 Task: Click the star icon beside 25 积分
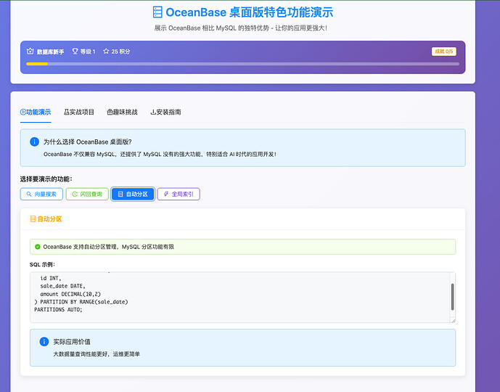(x=106, y=51)
